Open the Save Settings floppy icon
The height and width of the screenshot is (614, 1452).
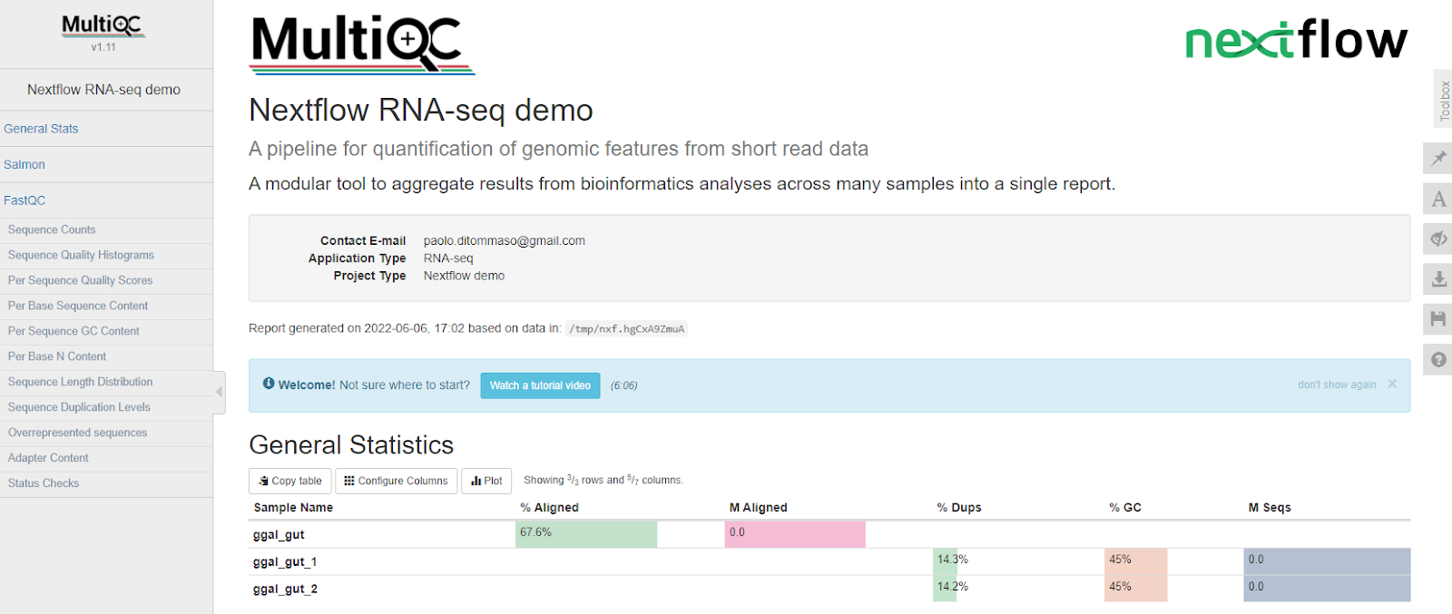1438,318
